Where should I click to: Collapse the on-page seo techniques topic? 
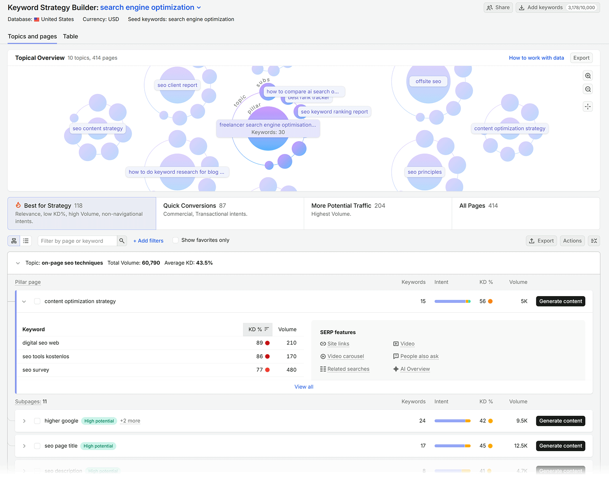click(x=18, y=263)
